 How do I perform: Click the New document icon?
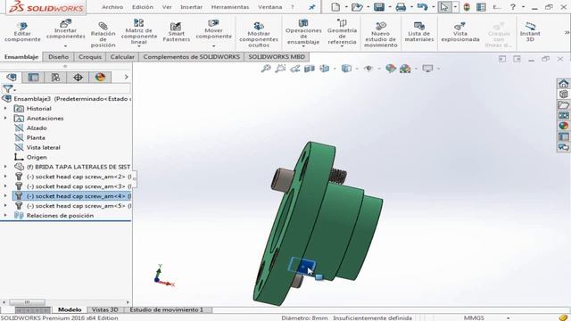[x=335, y=7]
